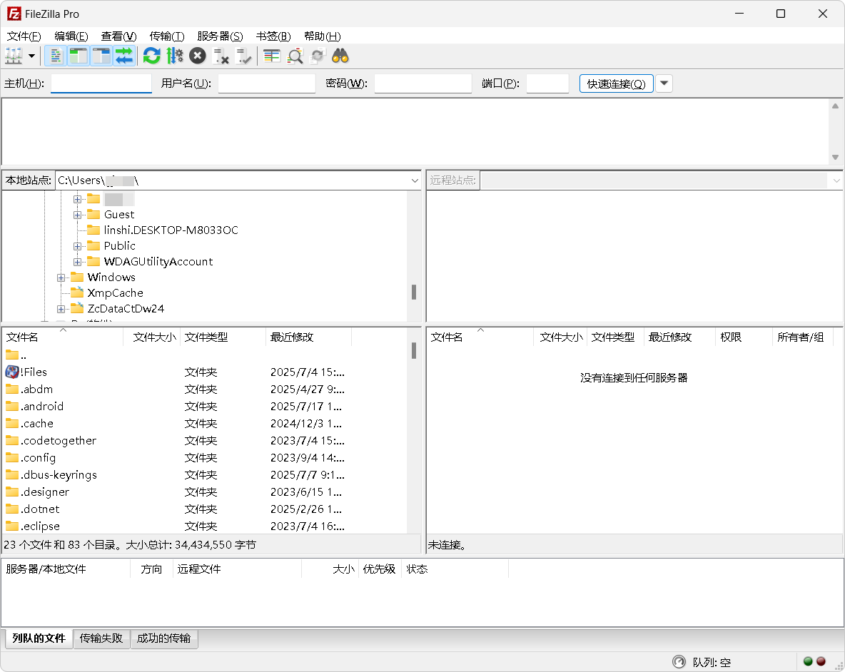845x672 pixels.
Task: Click the process queue icon
Action: (x=175, y=56)
